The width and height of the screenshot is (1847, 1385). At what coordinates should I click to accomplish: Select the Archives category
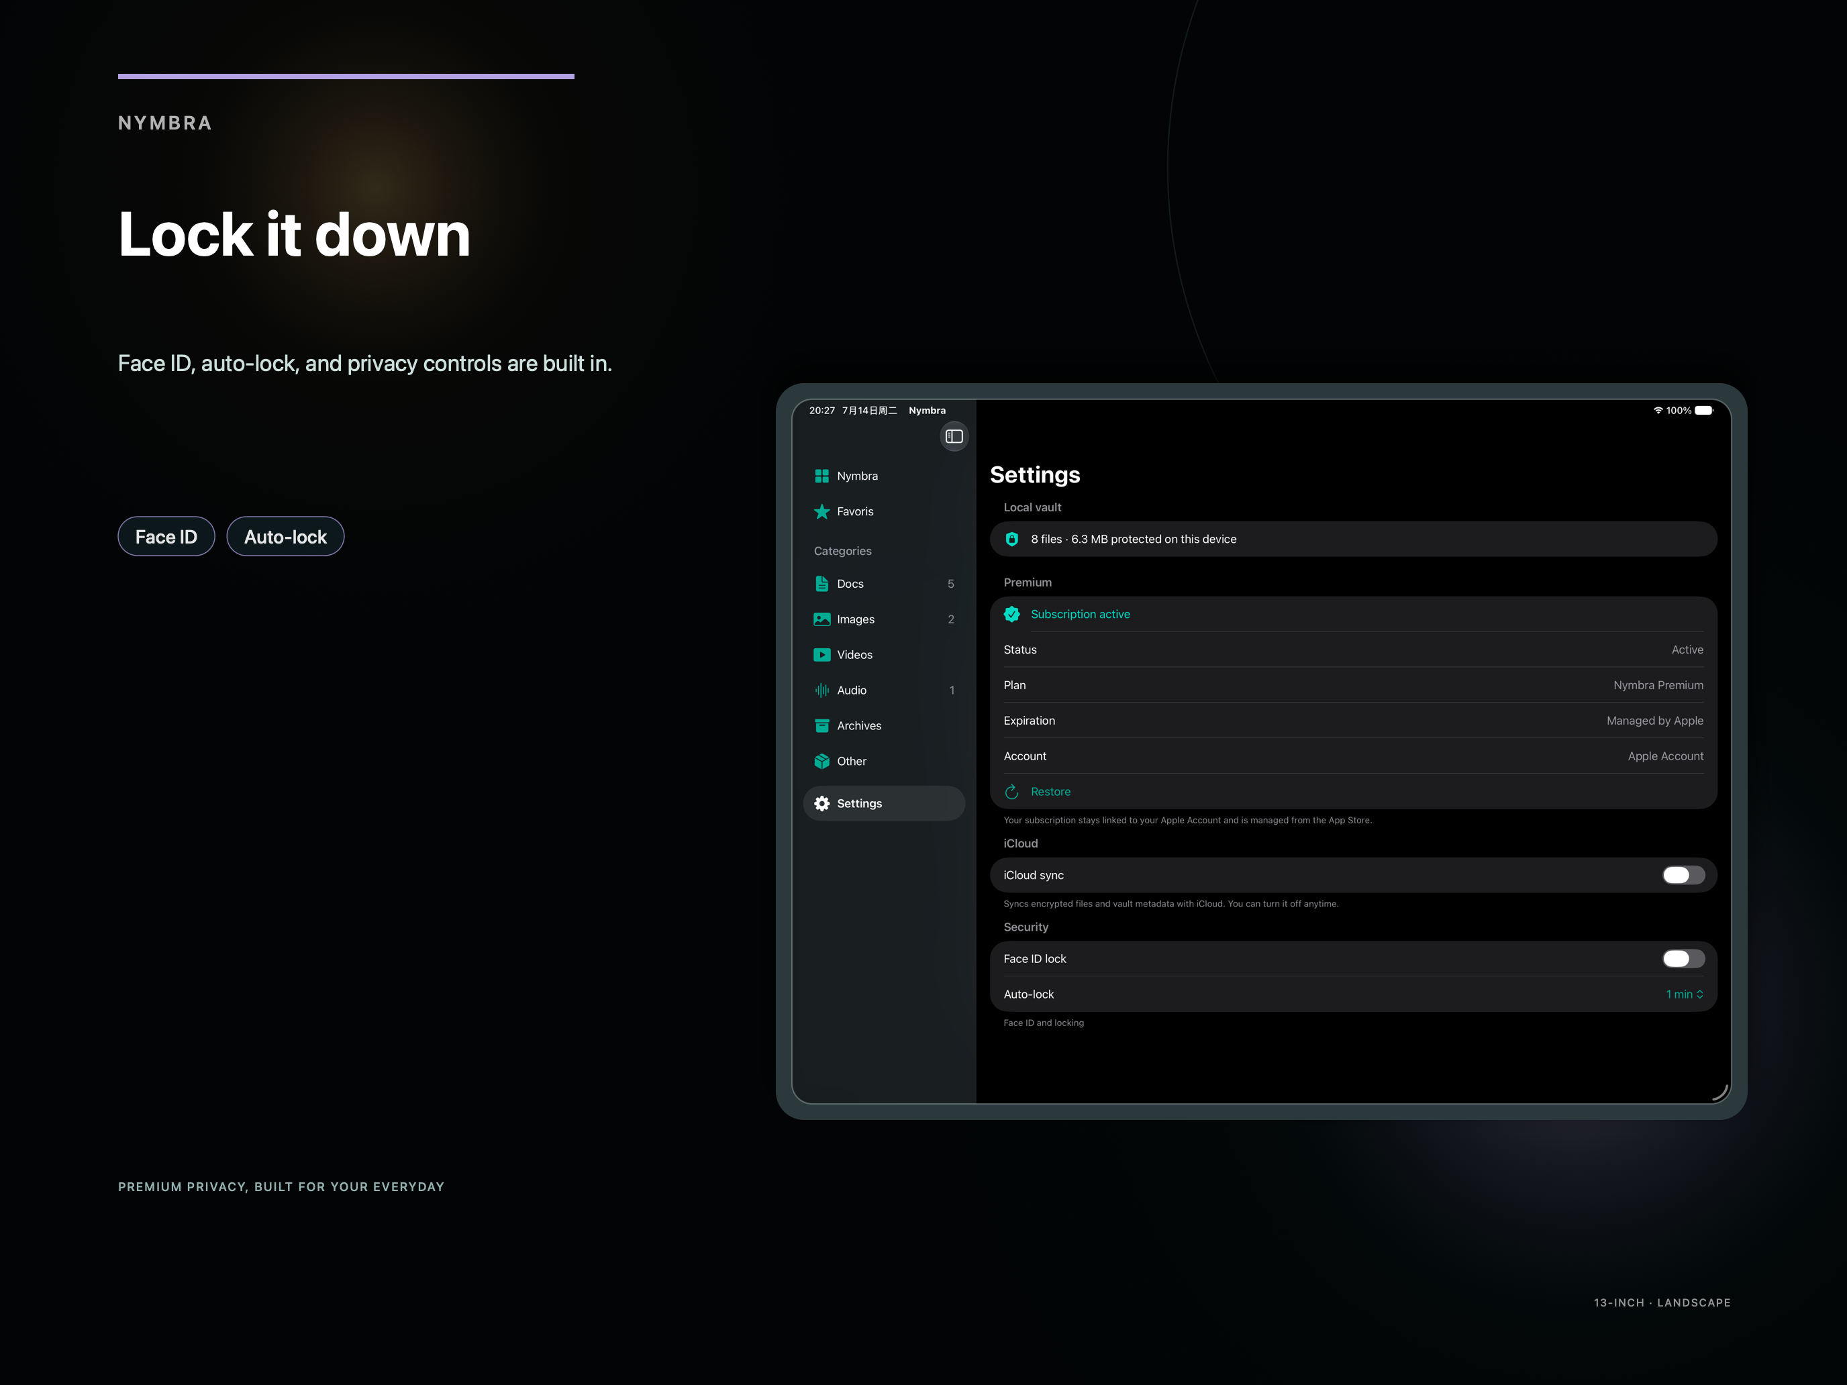click(x=883, y=725)
